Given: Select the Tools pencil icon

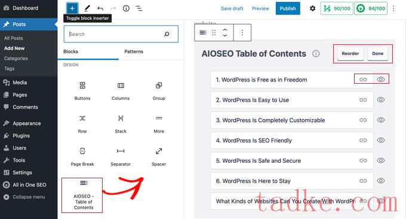Looking at the screenshot, I should point(87,8).
